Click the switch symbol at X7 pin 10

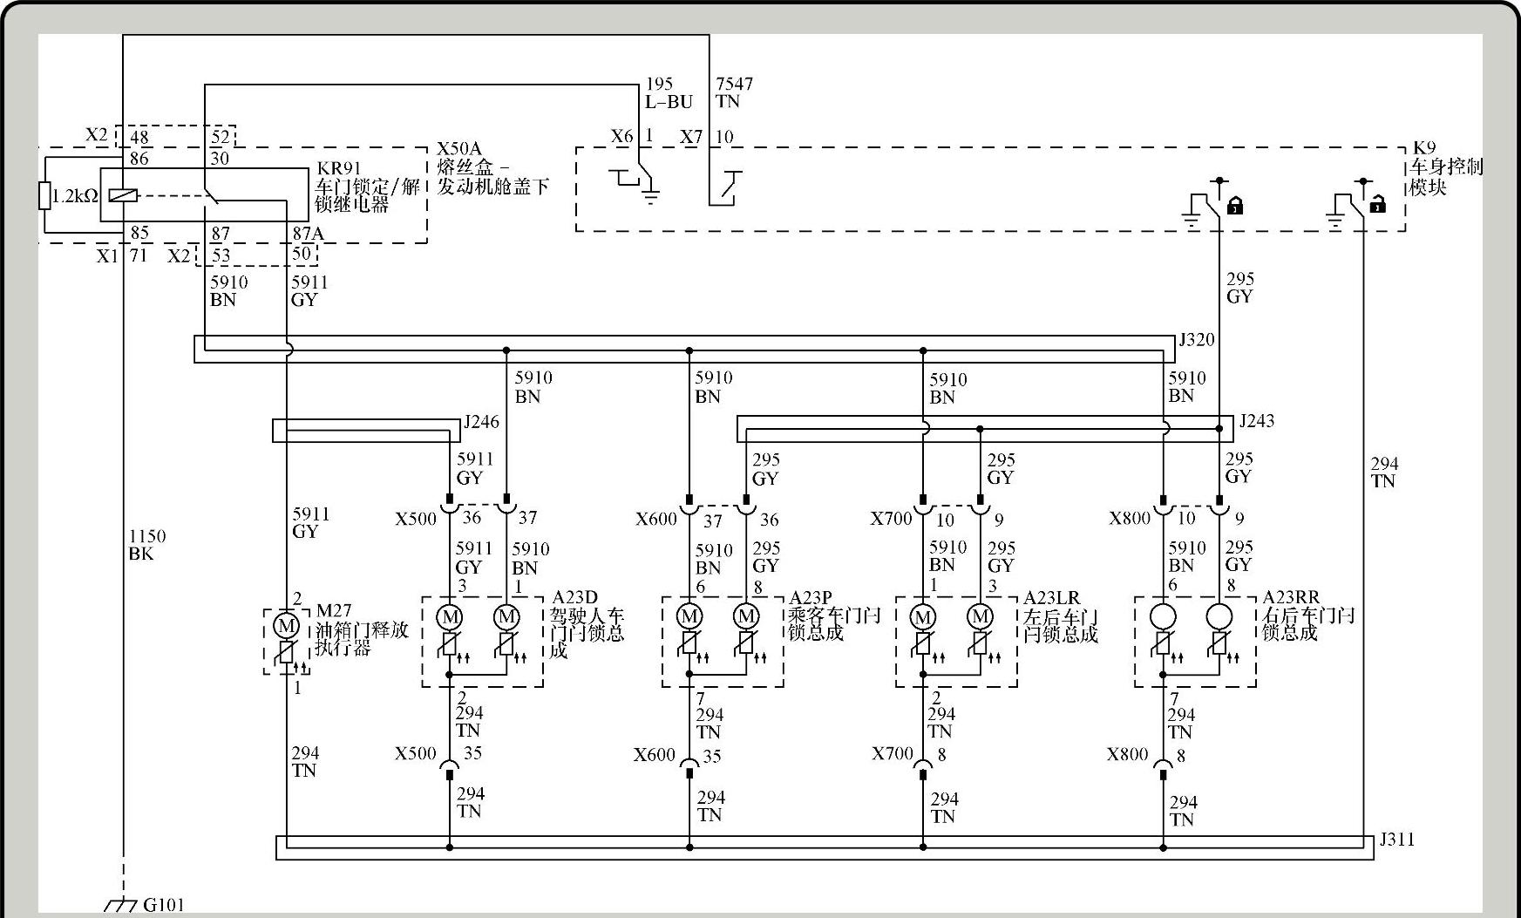[x=727, y=188]
